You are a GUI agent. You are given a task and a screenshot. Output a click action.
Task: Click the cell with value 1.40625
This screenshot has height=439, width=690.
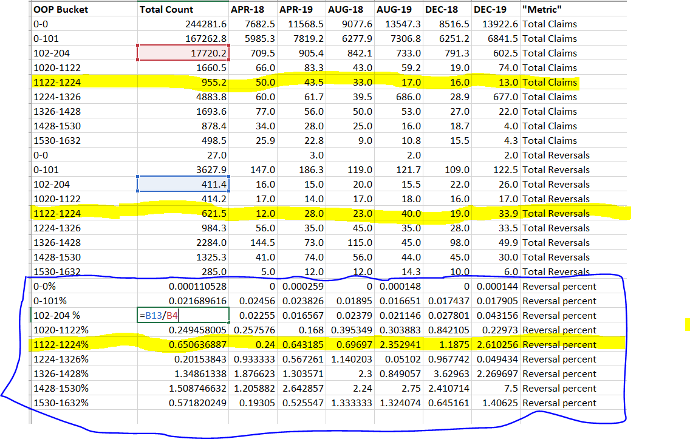[496, 403]
